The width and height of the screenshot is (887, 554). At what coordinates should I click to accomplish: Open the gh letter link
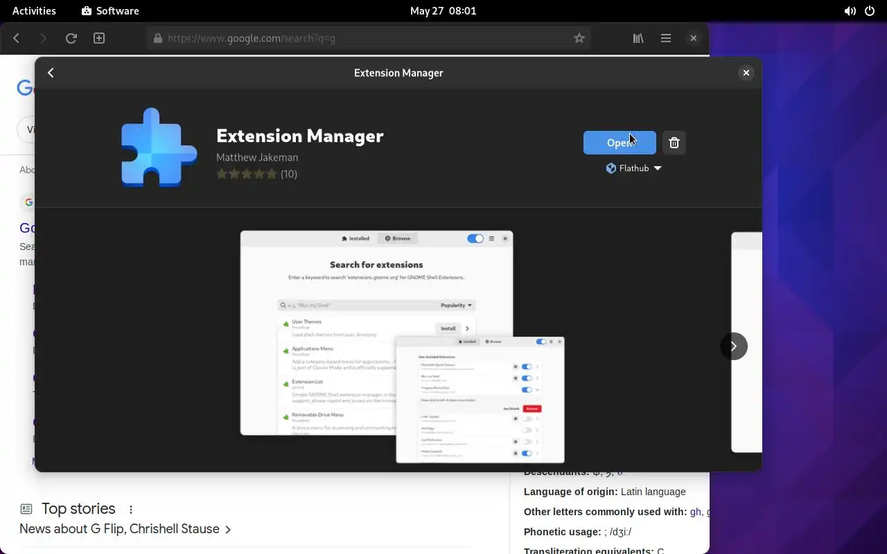(695, 512)
